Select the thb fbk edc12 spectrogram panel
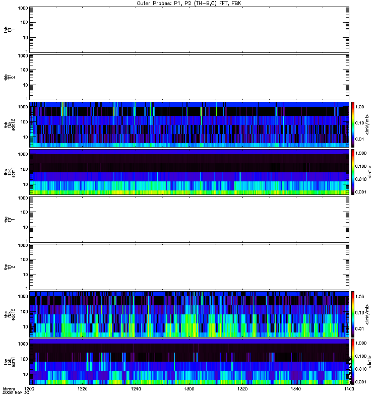Image resolution: width=378 pixels, height=403 pixels. pos(189,124)
